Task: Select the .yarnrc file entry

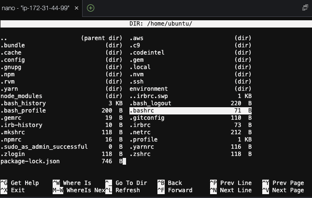Action: (190, 147)
